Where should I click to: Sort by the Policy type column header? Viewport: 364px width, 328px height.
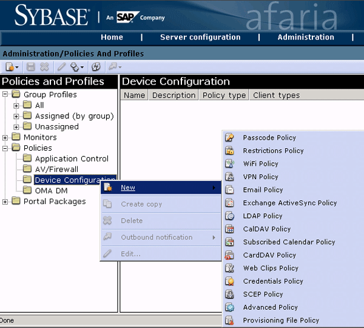224,95
